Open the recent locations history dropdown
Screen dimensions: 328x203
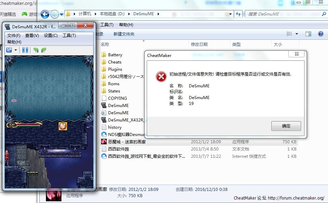click(x=61, y=14)
